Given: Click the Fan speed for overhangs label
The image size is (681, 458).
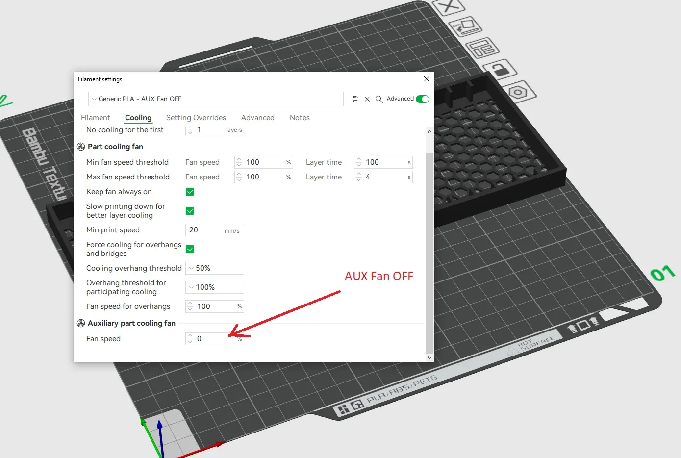Looking at the screenshot, I should (128, 306).
